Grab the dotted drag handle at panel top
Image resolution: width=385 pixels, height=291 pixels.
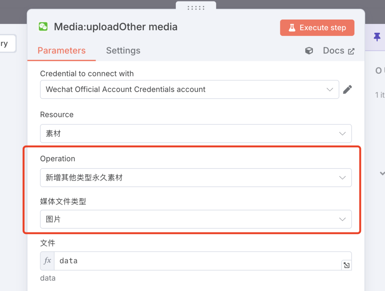tap(196, 7)
